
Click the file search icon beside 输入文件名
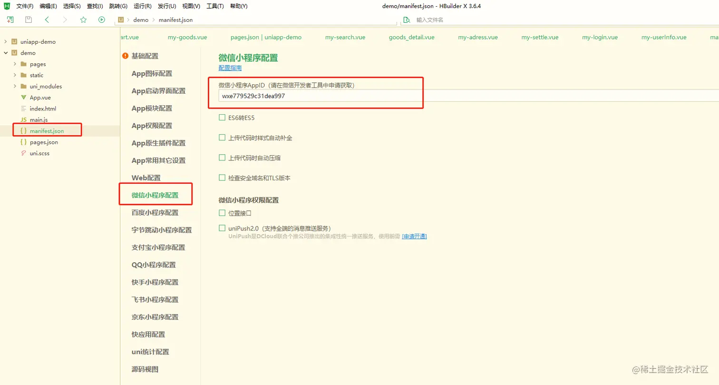[x=407, y=20]
